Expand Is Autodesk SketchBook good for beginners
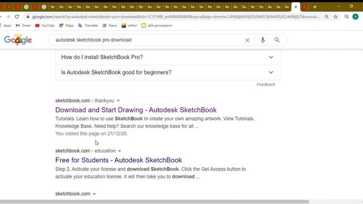 pyautogui.click(x=168, y=73)
